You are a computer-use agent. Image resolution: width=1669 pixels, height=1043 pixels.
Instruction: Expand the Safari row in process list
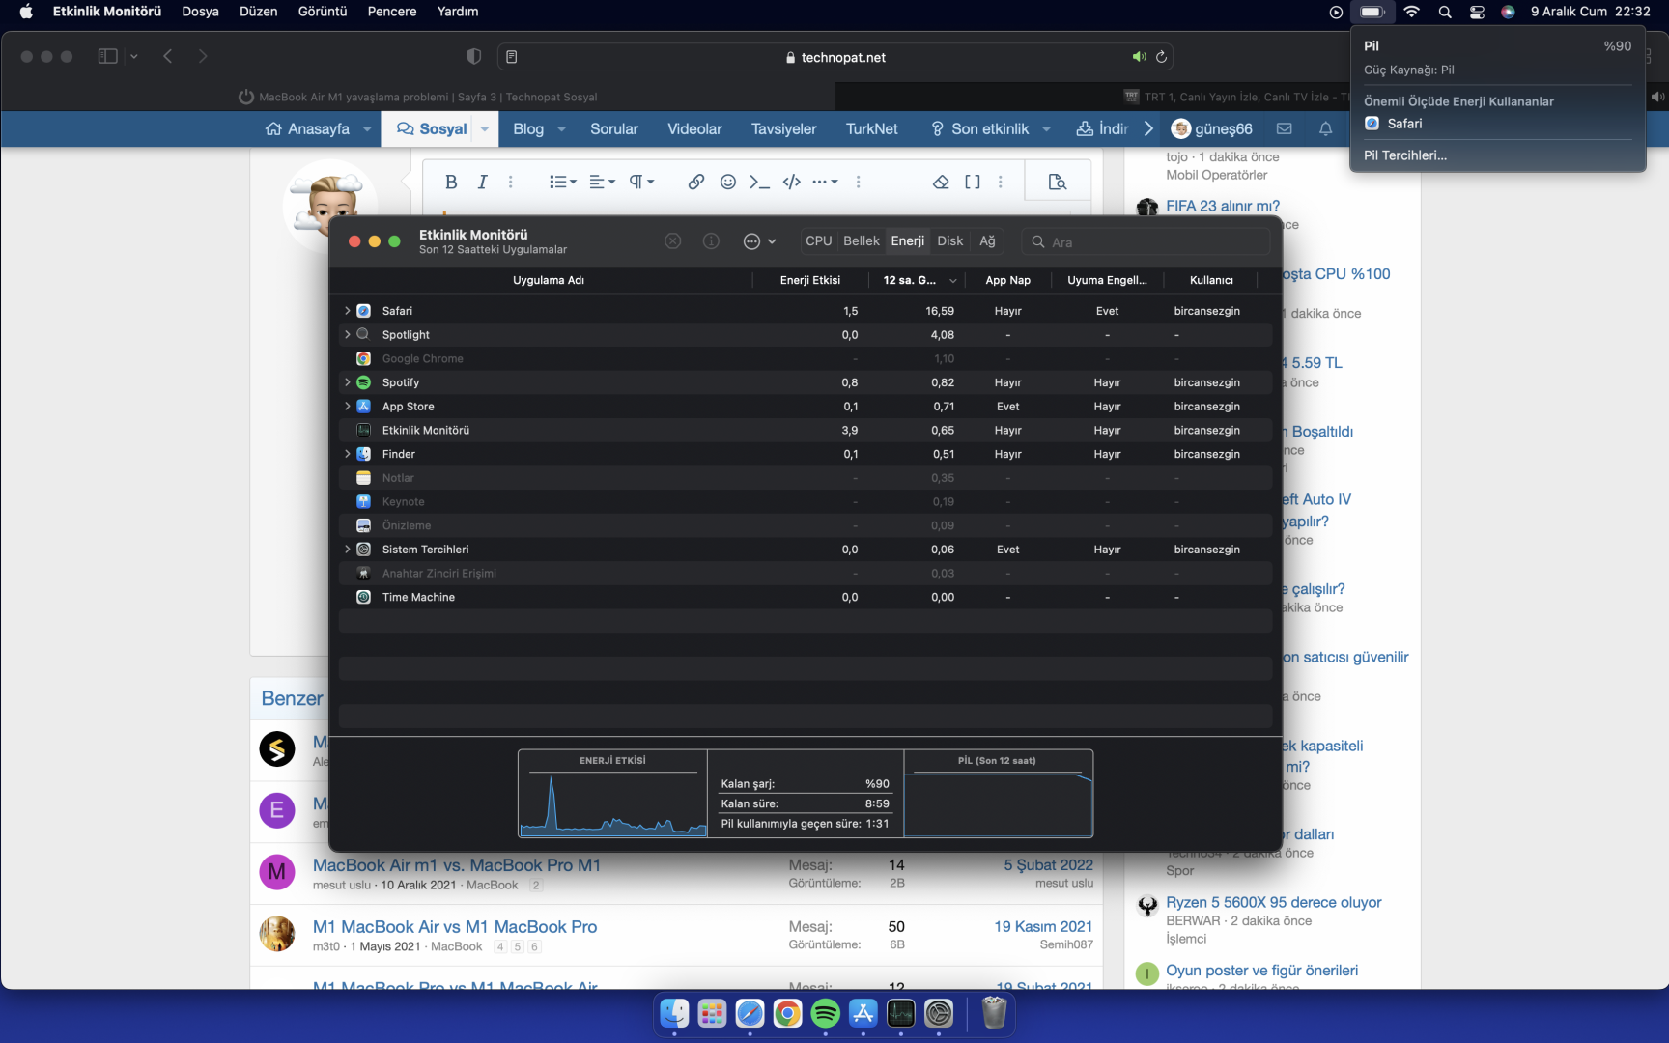click(347, 311)
